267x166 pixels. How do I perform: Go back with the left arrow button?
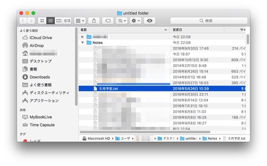coord(23,21)
